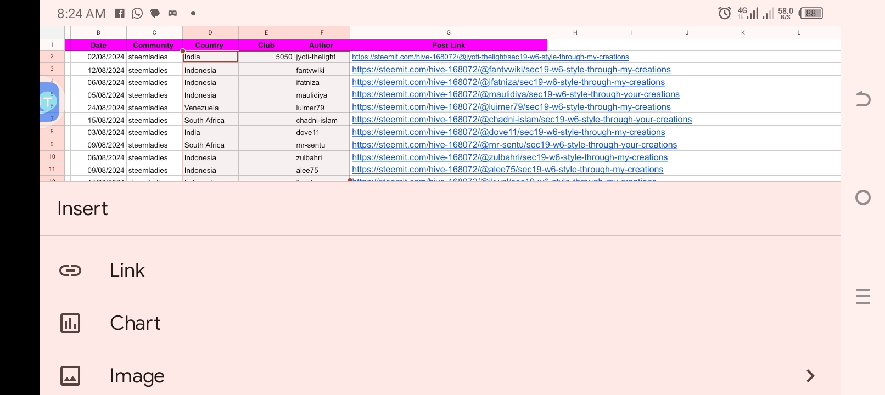This screenshot has height=395, width=885.
Task: Open chadni-islam post link
Action: [522, 120]
